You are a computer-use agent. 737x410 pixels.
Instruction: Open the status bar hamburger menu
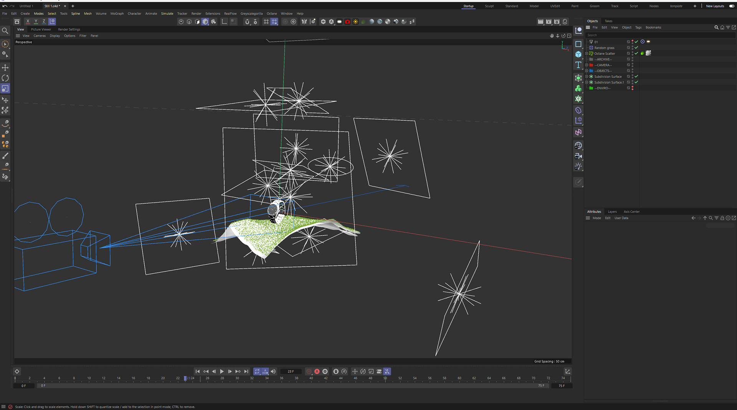3,407
